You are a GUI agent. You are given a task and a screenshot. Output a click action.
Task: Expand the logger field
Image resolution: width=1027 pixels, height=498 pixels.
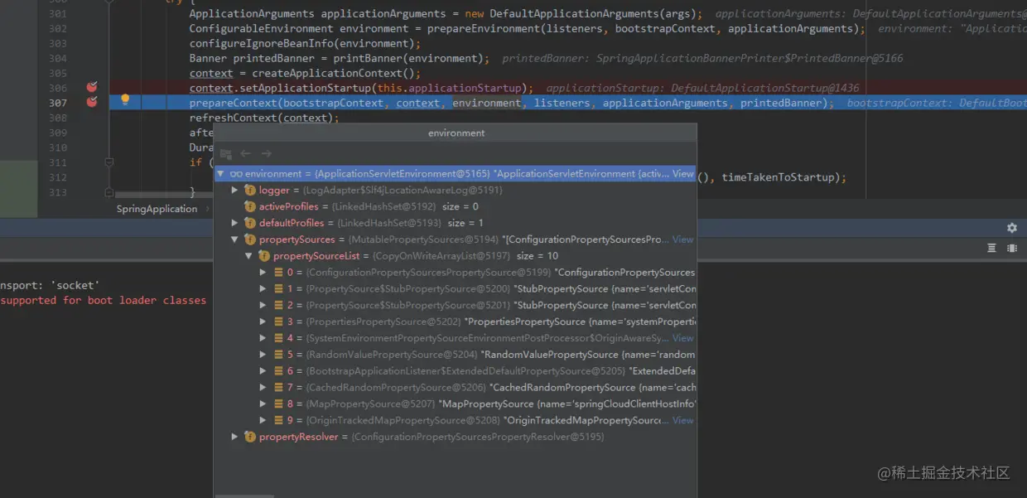click(235, 191)
